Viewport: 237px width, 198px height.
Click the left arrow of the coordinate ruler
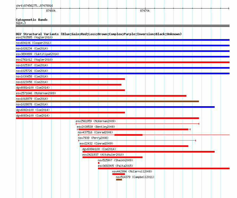click(x=17, y=8)
